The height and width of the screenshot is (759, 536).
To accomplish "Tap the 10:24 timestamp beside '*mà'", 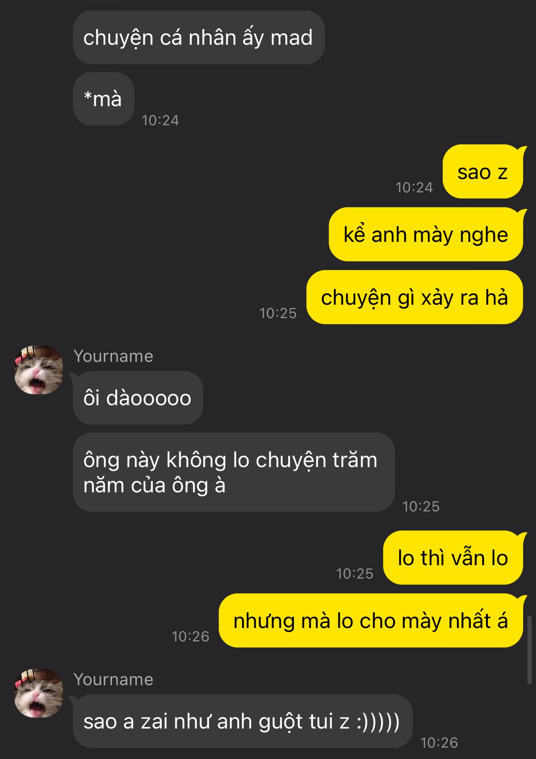I will 161,120.
